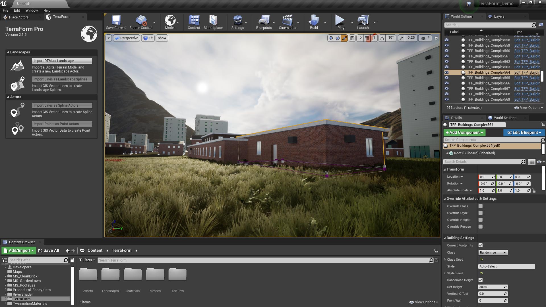Uncheck the Correct Footprints checkbox
The width and height of the screenshot is (546, 307).
pyautogui.click(x=480, y=245)
